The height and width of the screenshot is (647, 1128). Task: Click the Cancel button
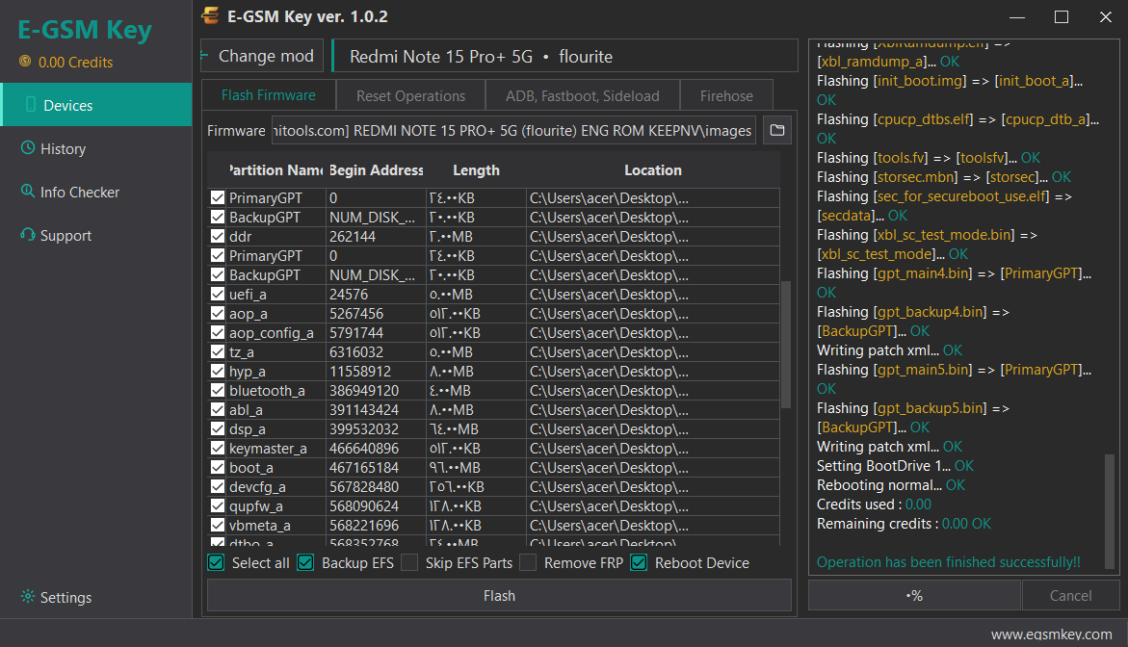1070,595
